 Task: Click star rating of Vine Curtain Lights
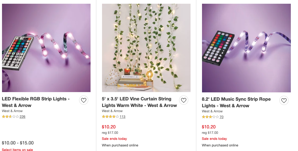[x=110, y=117]
